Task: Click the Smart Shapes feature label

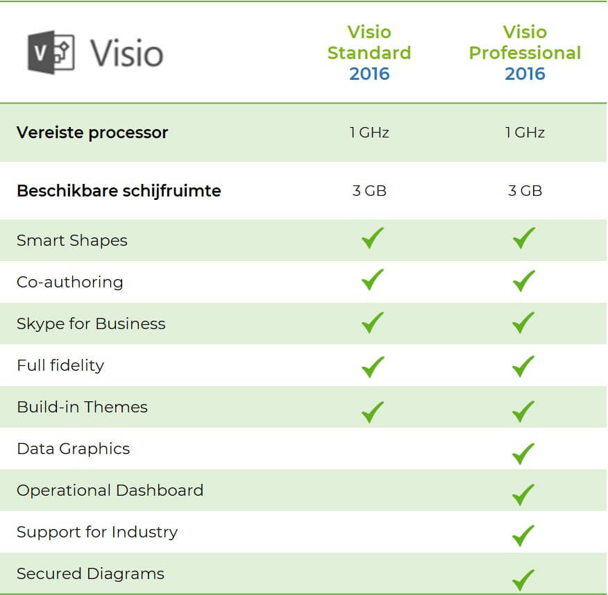Action: [72, 241]
